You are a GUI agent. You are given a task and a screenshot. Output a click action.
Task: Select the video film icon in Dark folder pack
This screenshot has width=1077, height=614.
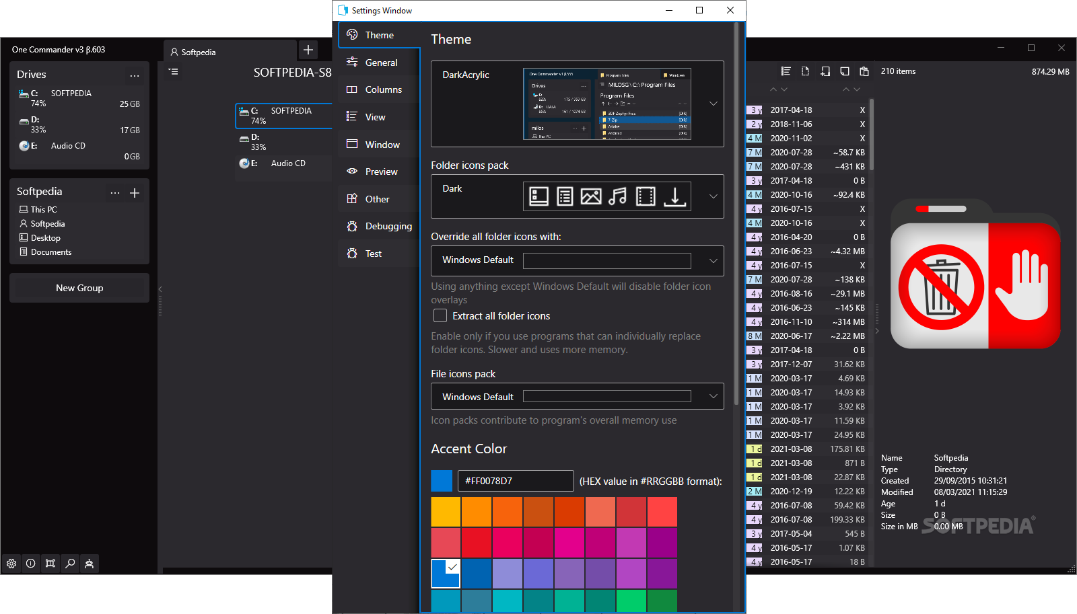(x=646, y=196)
